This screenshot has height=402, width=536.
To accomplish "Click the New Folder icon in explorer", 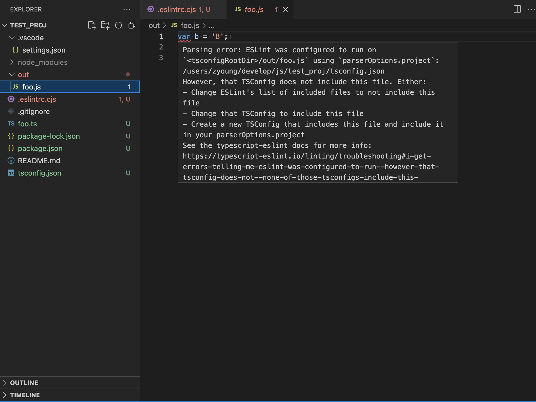I will pyautogui.click(x=105, y=25).
